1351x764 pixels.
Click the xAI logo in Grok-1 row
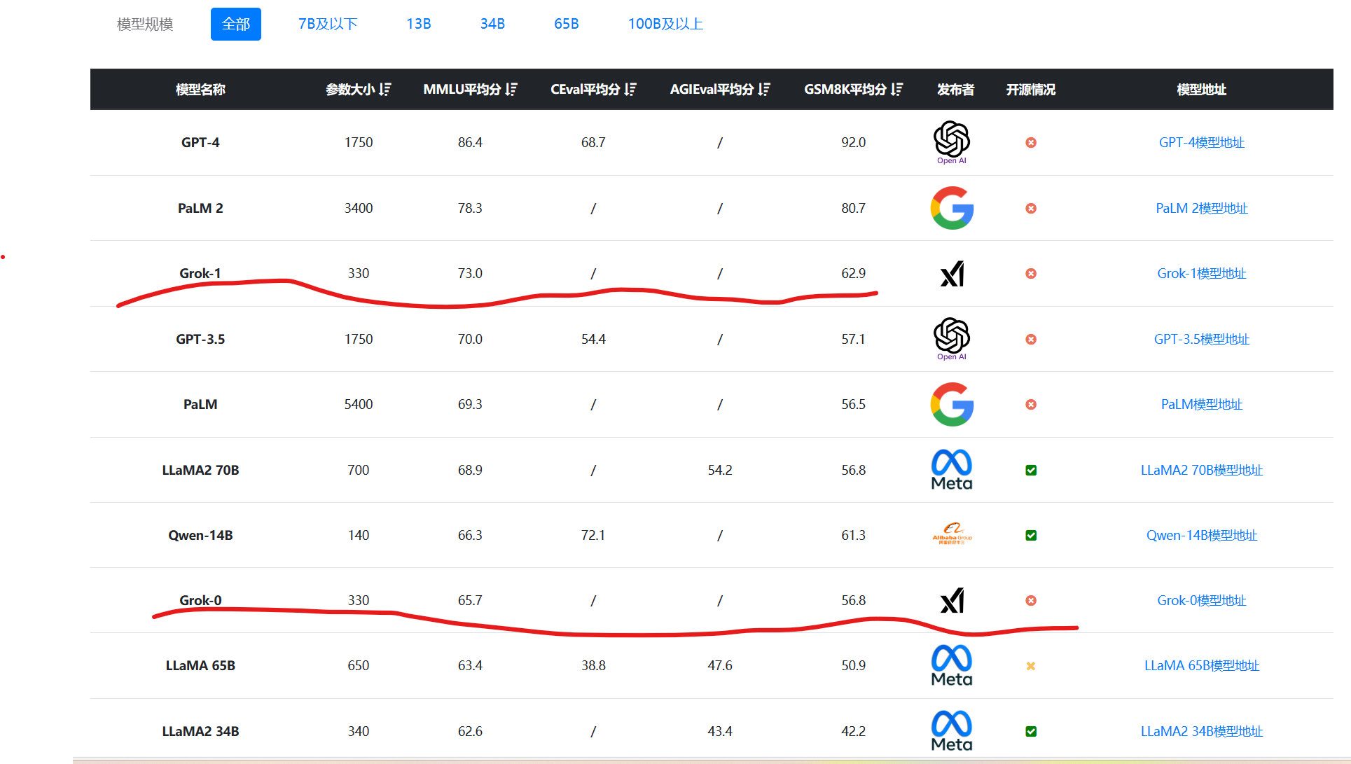tap(952, 274)
